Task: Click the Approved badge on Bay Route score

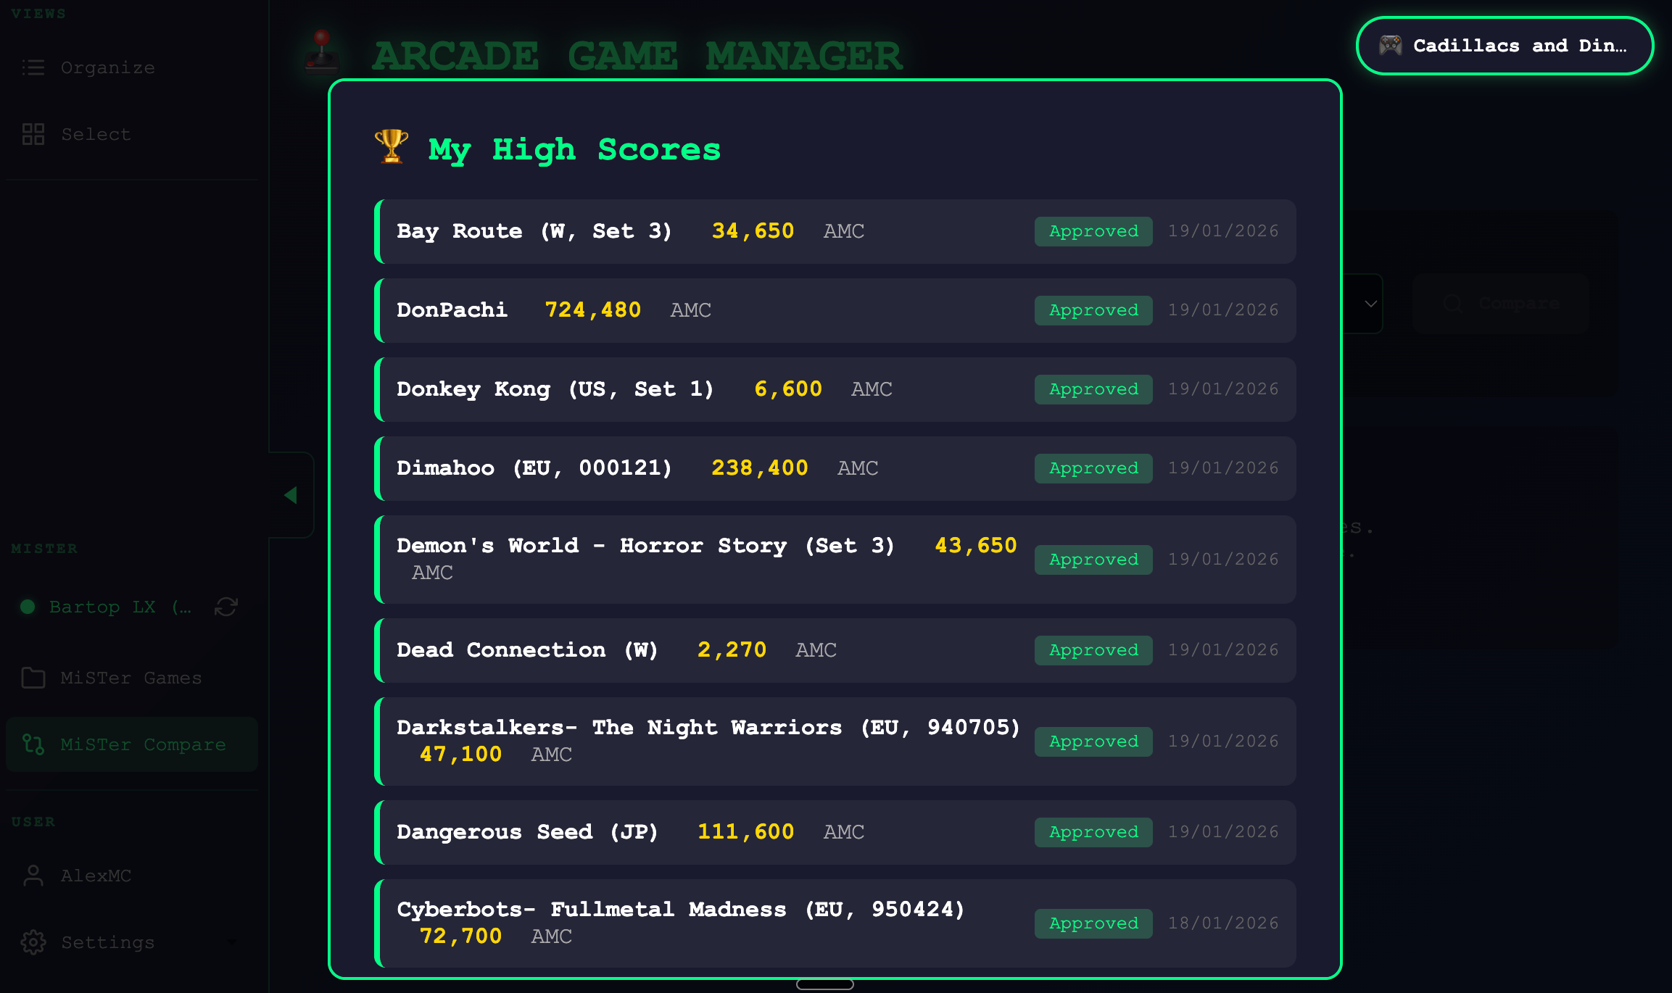Action: [x=1093, y=231]
